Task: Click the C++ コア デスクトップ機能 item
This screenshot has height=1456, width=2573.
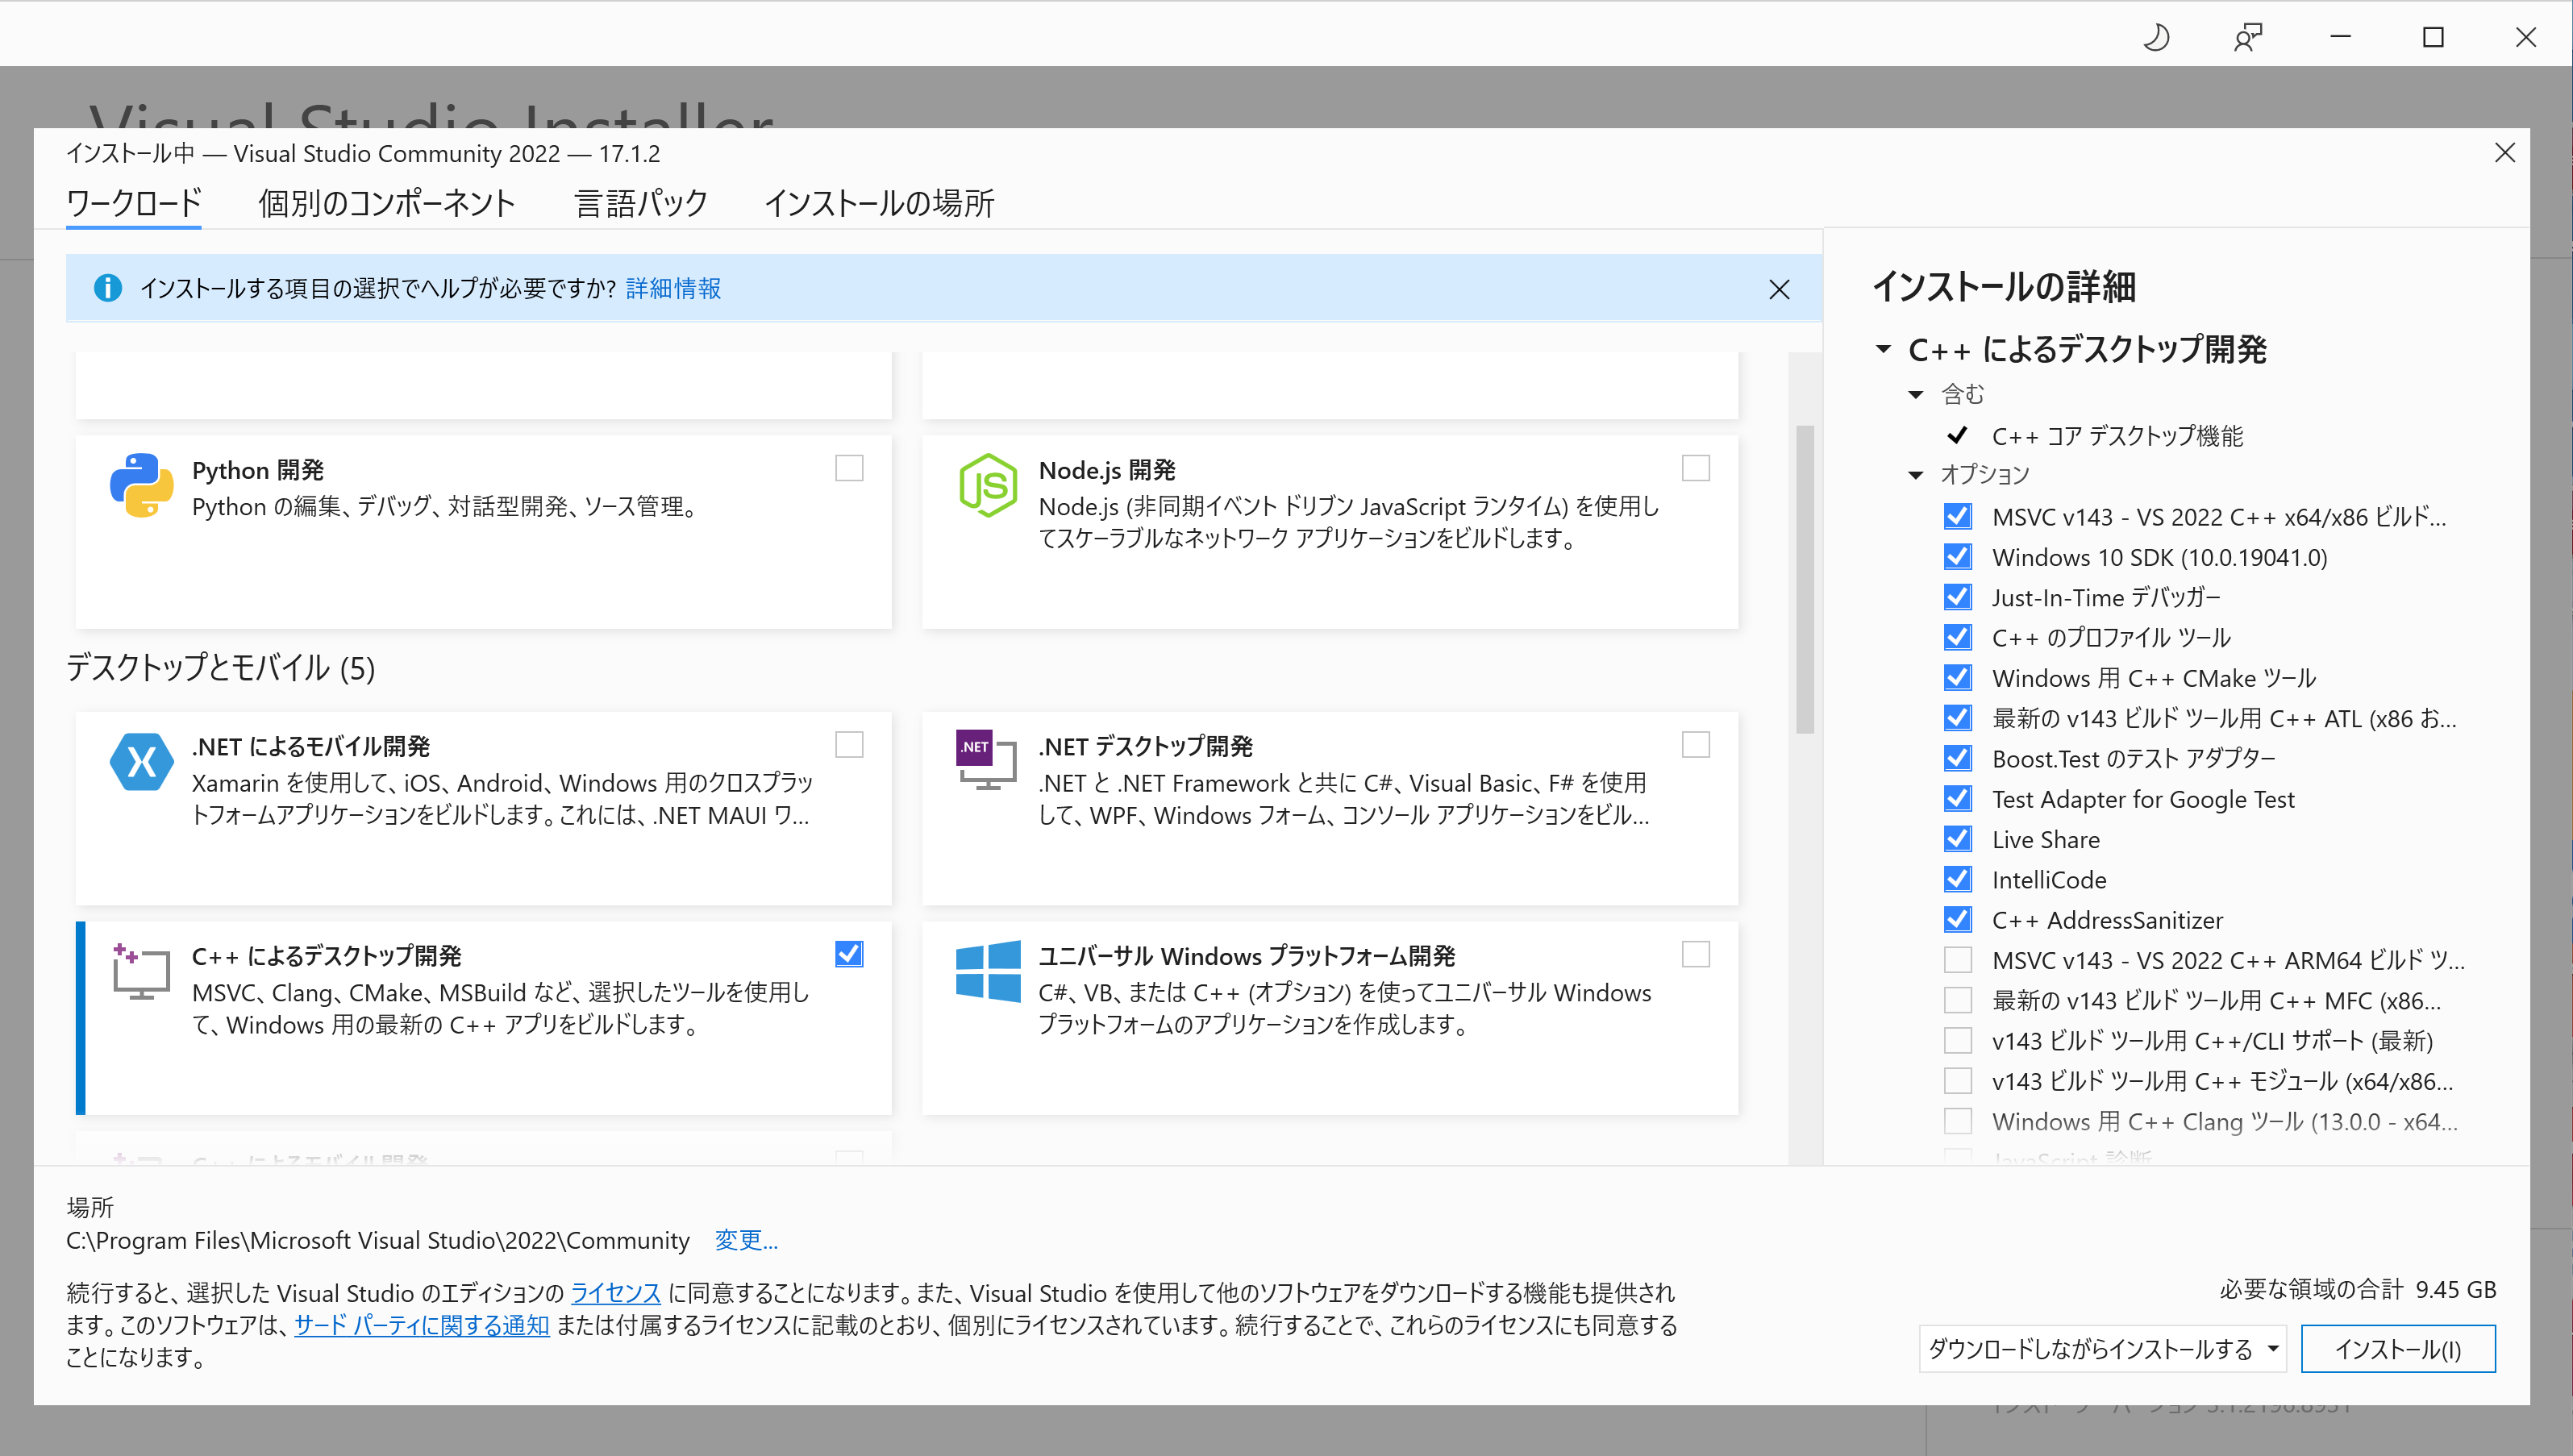Action: point(2117,436)
